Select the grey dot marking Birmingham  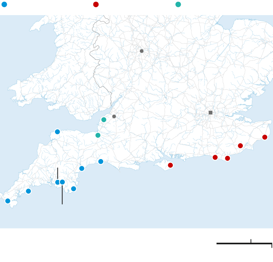coord(142,51)
